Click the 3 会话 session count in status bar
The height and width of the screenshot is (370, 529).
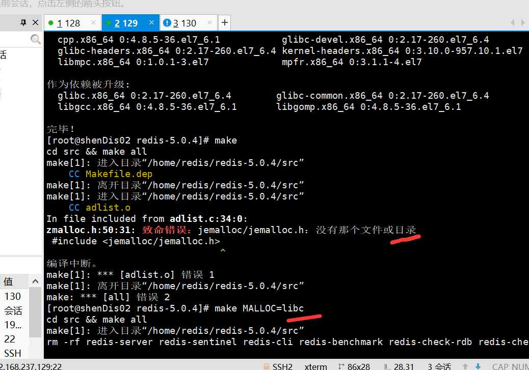439,366
